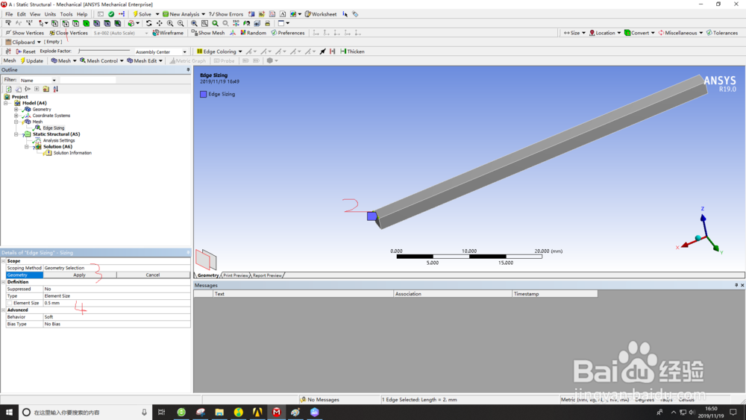Open the Solve dropdown arrow
This screenshot has height=420, width=746.
pyautogui.click(x=157, y=14)
